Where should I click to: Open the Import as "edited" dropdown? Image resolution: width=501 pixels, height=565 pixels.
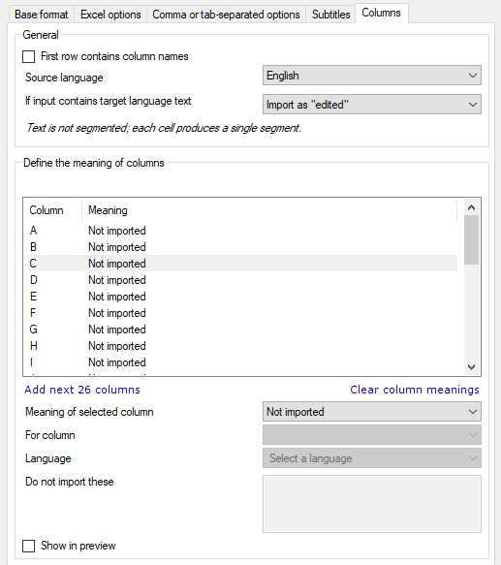372,105
